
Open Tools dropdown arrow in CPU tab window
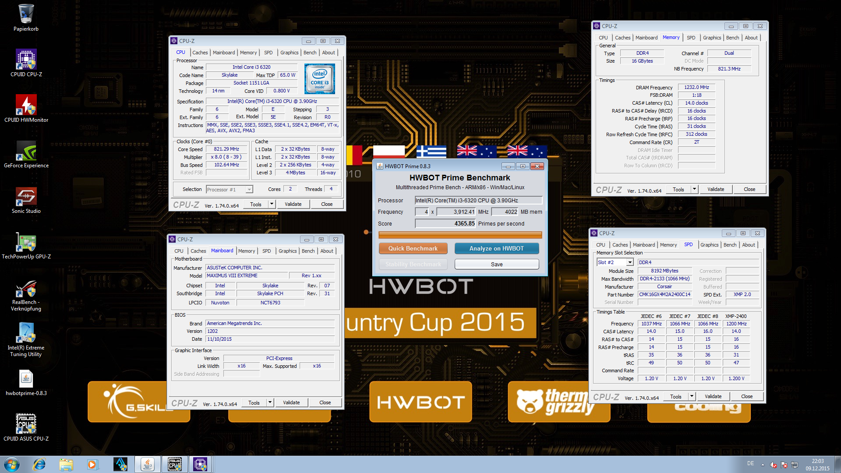(x=272, y=204)
